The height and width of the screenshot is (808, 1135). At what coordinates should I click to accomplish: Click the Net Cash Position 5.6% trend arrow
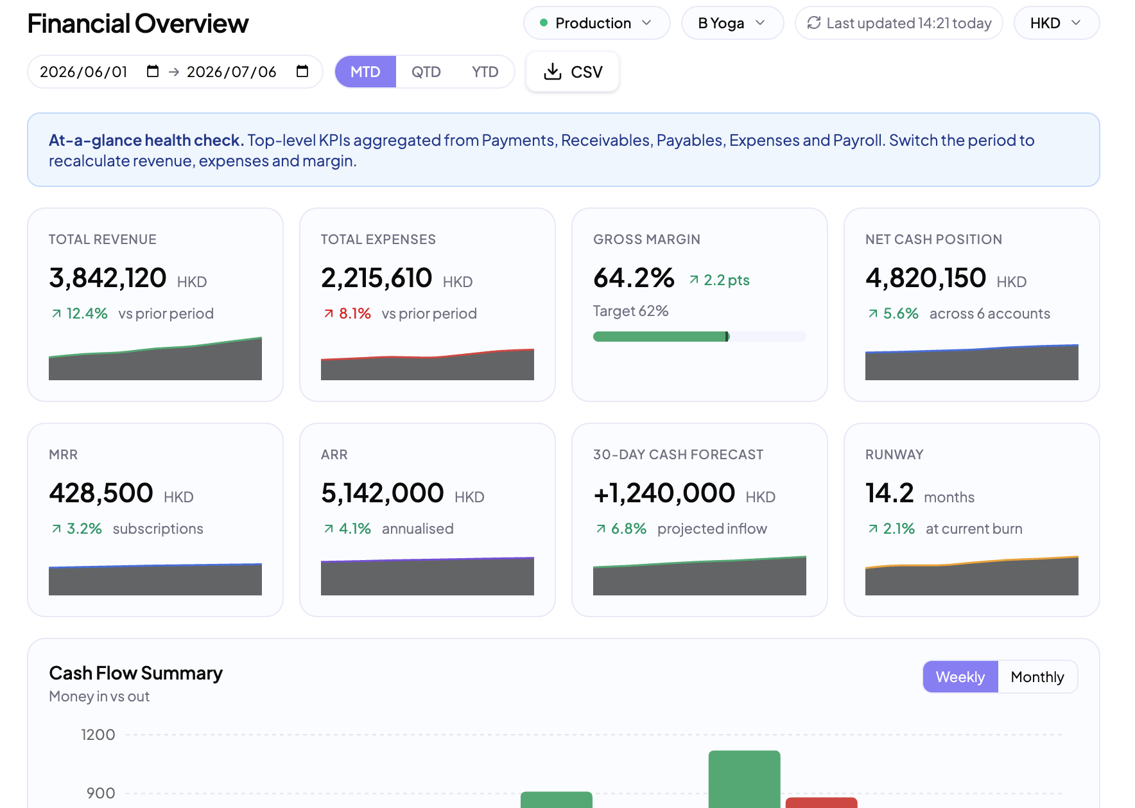pos(873,313)
